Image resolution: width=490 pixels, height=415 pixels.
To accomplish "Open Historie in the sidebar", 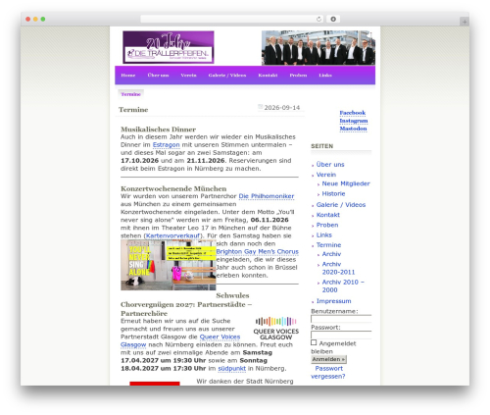I will 333,194.
